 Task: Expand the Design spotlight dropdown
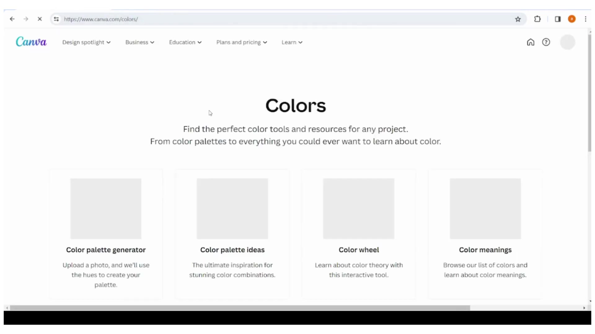pos(86,42)
